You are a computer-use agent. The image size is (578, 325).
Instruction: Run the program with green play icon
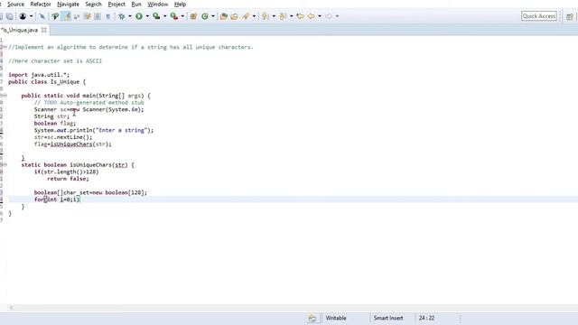pyautogui.click(x=139, y=16)
